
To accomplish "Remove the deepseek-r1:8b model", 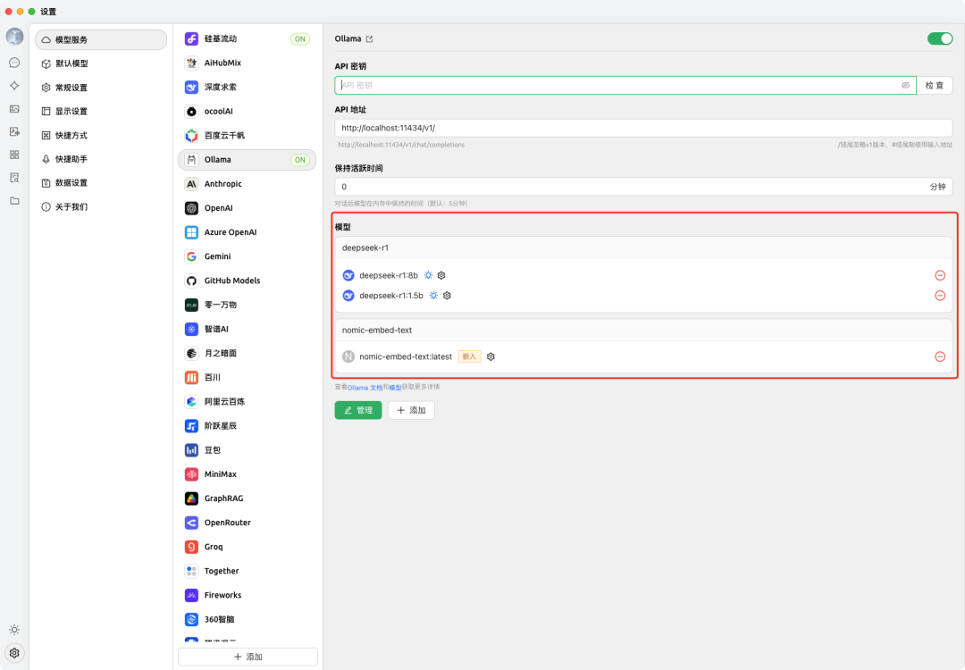I will [x=940, y=275].
